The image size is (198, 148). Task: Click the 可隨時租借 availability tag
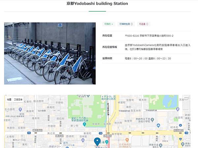pyautogui.click(x=126, y=24)
